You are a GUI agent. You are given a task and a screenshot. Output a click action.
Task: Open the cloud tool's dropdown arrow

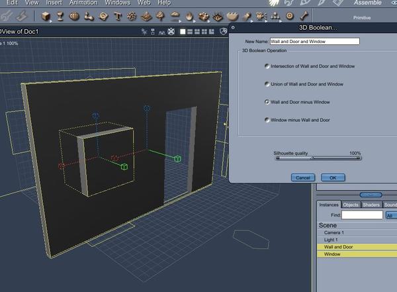point(180,21)
